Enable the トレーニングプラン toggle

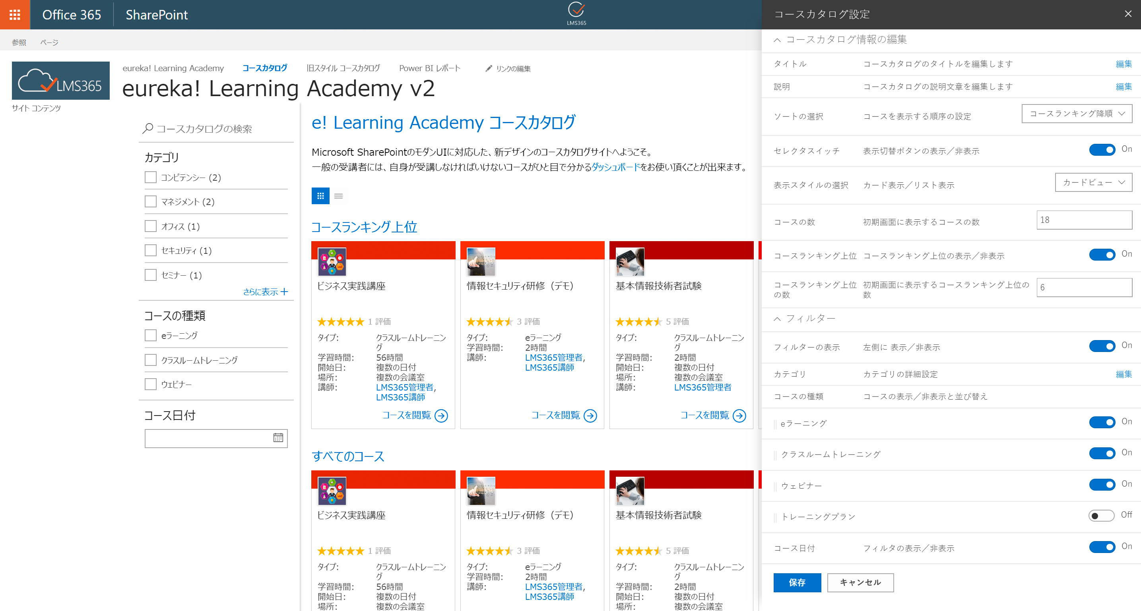pyautogui.click(x=1101, y=515)
